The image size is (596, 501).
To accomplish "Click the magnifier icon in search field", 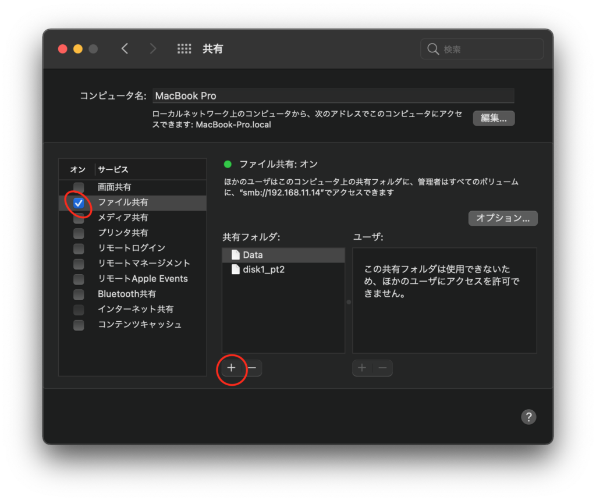I will pyautogui.click(x=433, y=49).
